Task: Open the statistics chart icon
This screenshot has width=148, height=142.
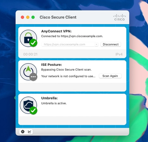Action: tap(29, 132)
